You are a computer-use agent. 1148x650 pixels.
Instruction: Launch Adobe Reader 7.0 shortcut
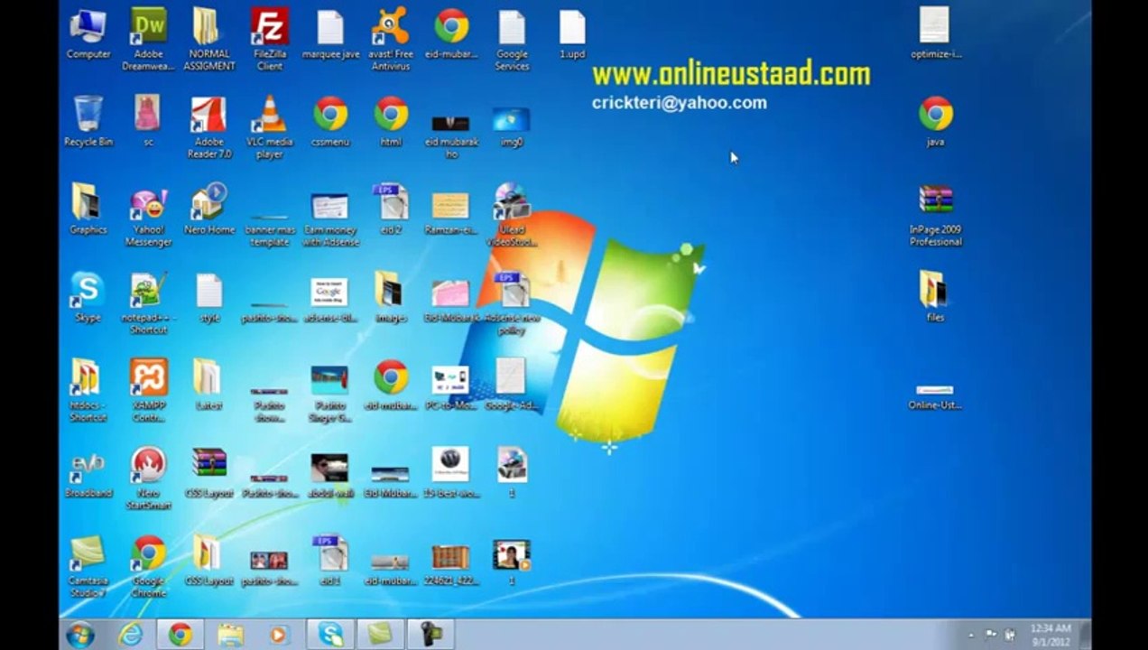(209, 126)
